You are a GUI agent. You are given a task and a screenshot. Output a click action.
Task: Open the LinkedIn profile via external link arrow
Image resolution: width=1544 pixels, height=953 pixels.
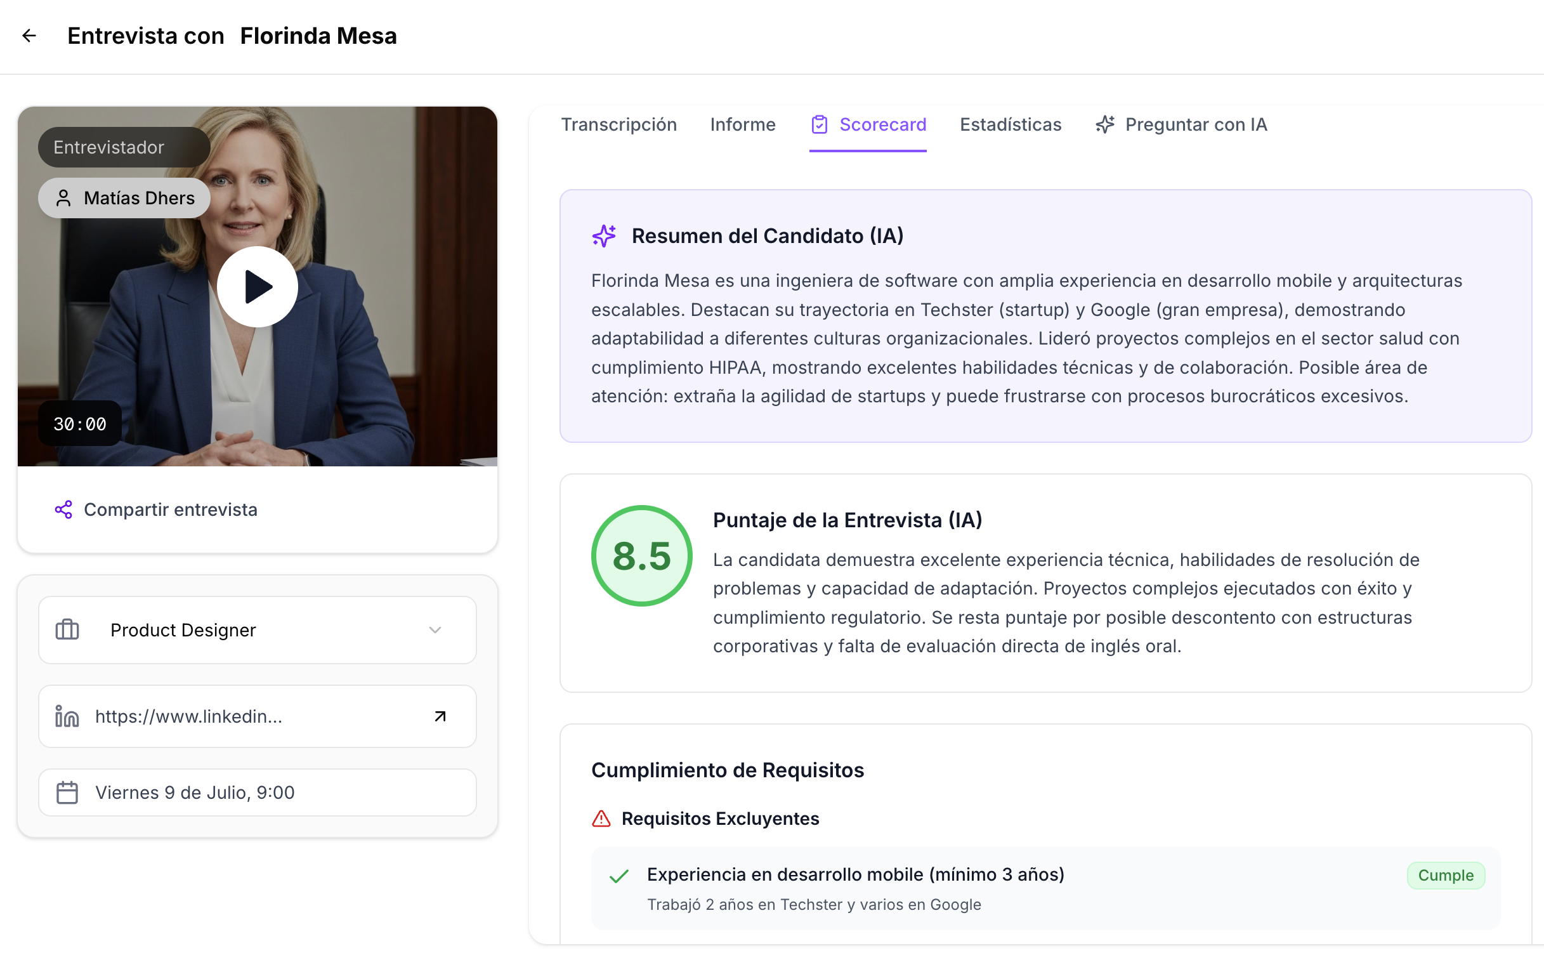439,716
